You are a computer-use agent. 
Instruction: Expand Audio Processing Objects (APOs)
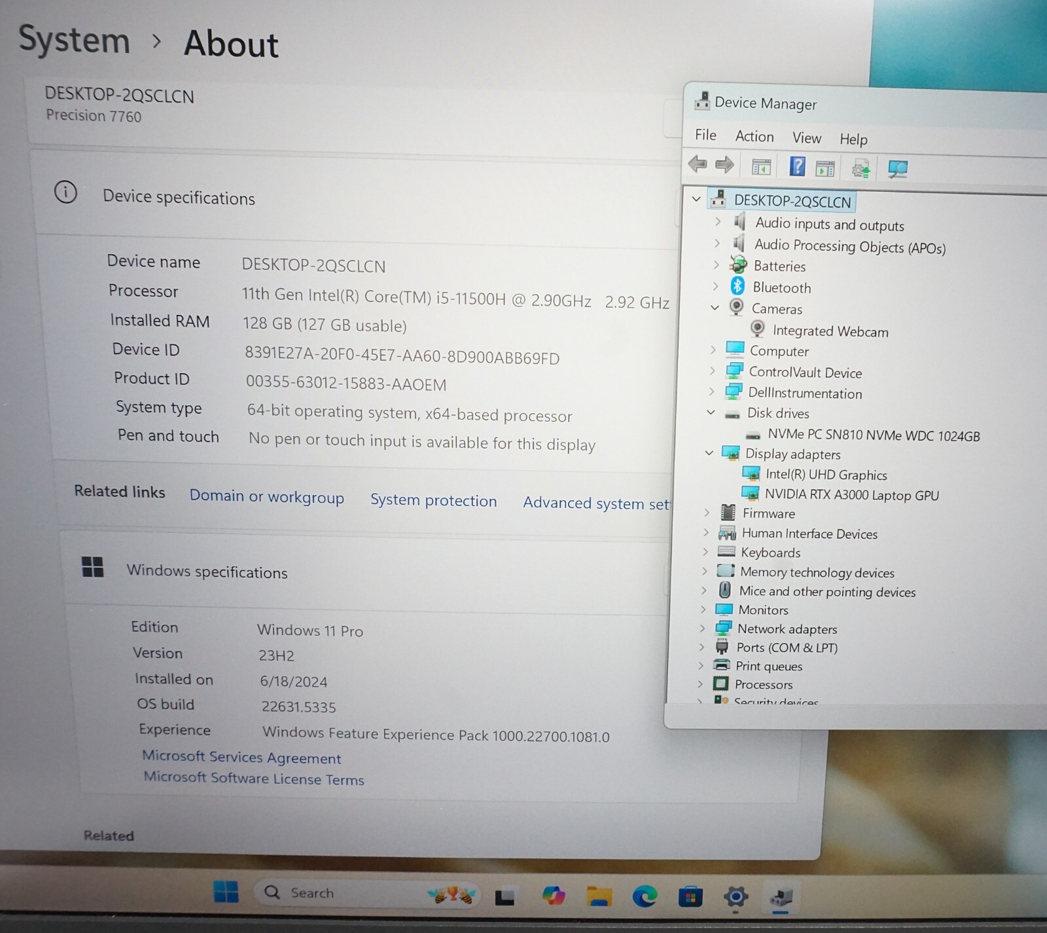tap(717, 243)
